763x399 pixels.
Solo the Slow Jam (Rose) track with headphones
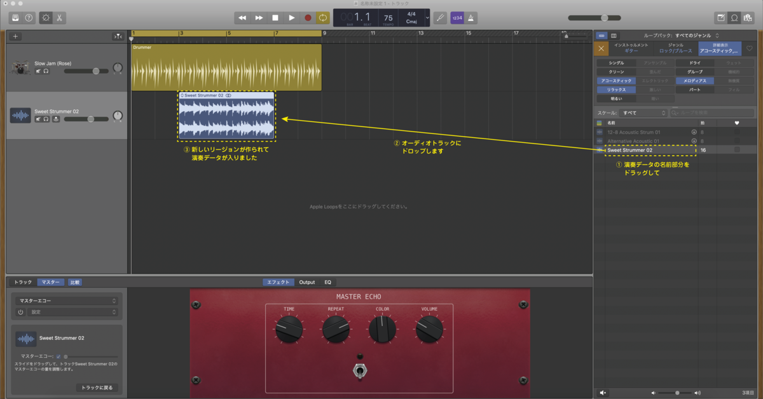(x=46, y=71)
